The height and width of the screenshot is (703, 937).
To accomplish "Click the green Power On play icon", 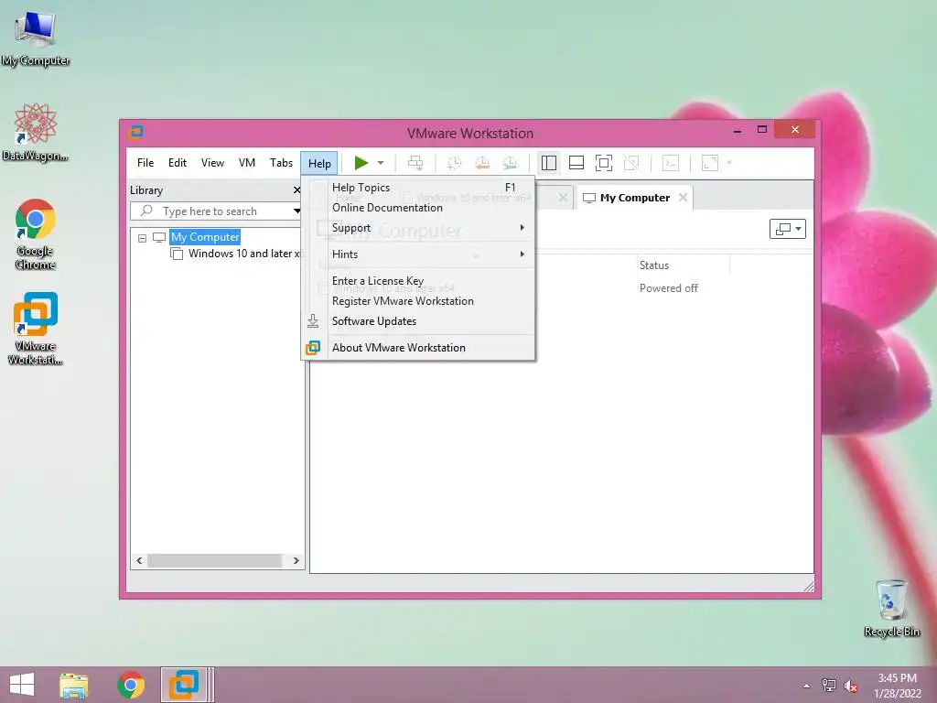I will (x=361, y=163).
